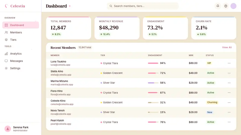
Task: Click the plus icon beside Dashboard title
Action: (70, 6)
